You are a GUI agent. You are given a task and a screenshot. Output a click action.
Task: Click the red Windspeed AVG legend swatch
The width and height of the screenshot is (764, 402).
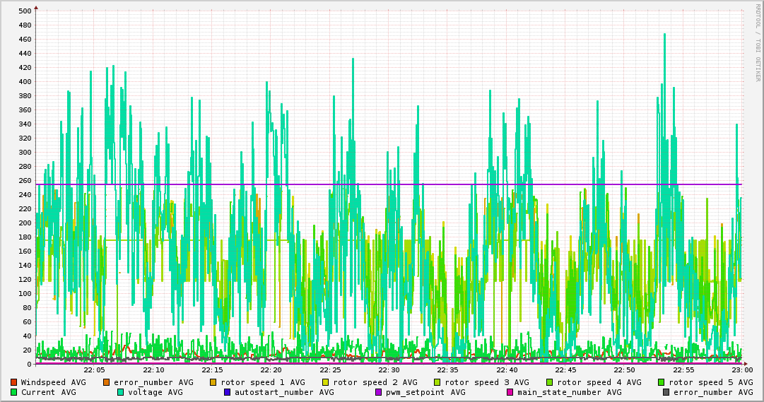tap(14, 382)
